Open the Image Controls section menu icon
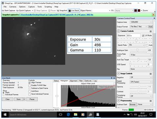Viewport: 157px width, 119px height. coord(151,74)
